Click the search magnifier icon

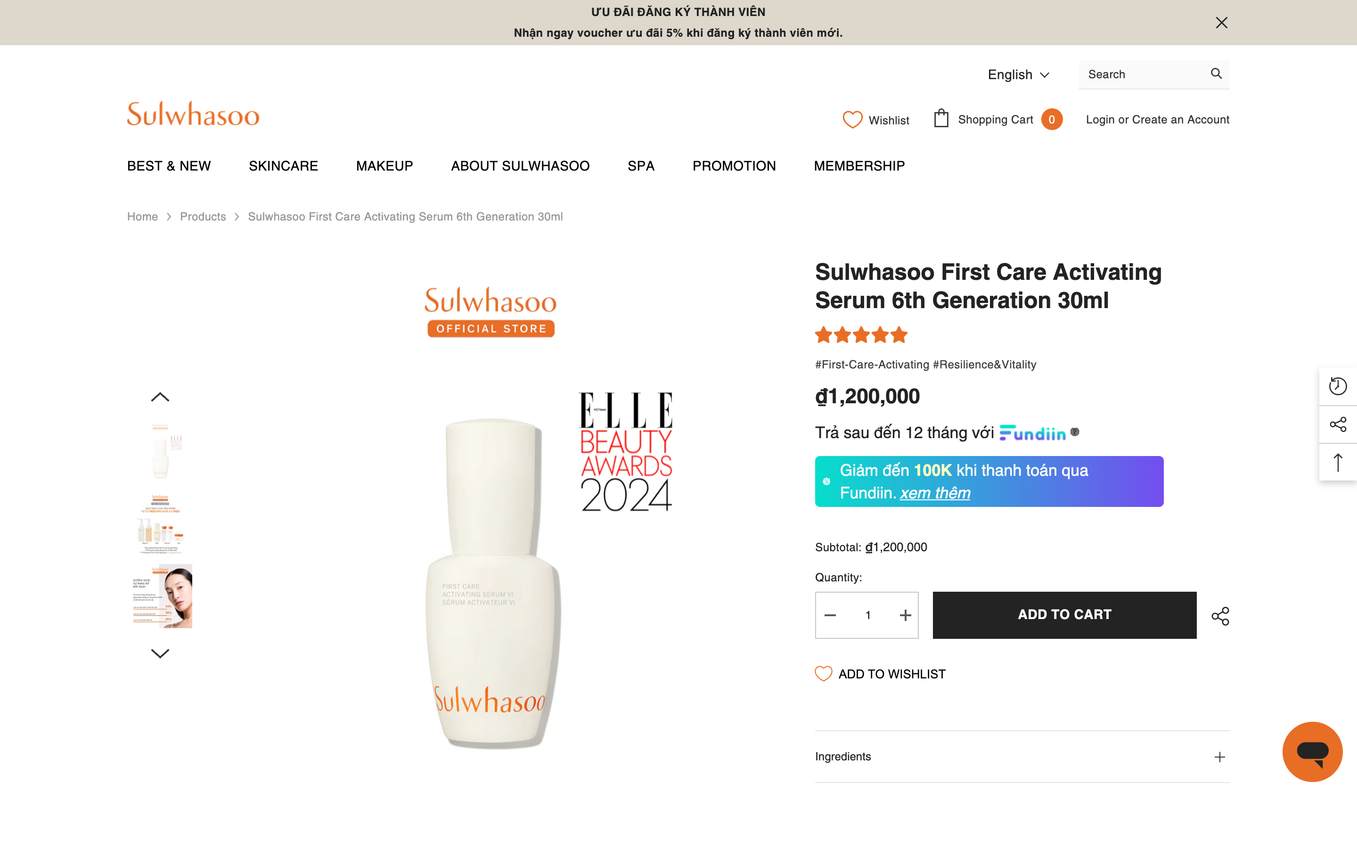(x=1215, y=73)
